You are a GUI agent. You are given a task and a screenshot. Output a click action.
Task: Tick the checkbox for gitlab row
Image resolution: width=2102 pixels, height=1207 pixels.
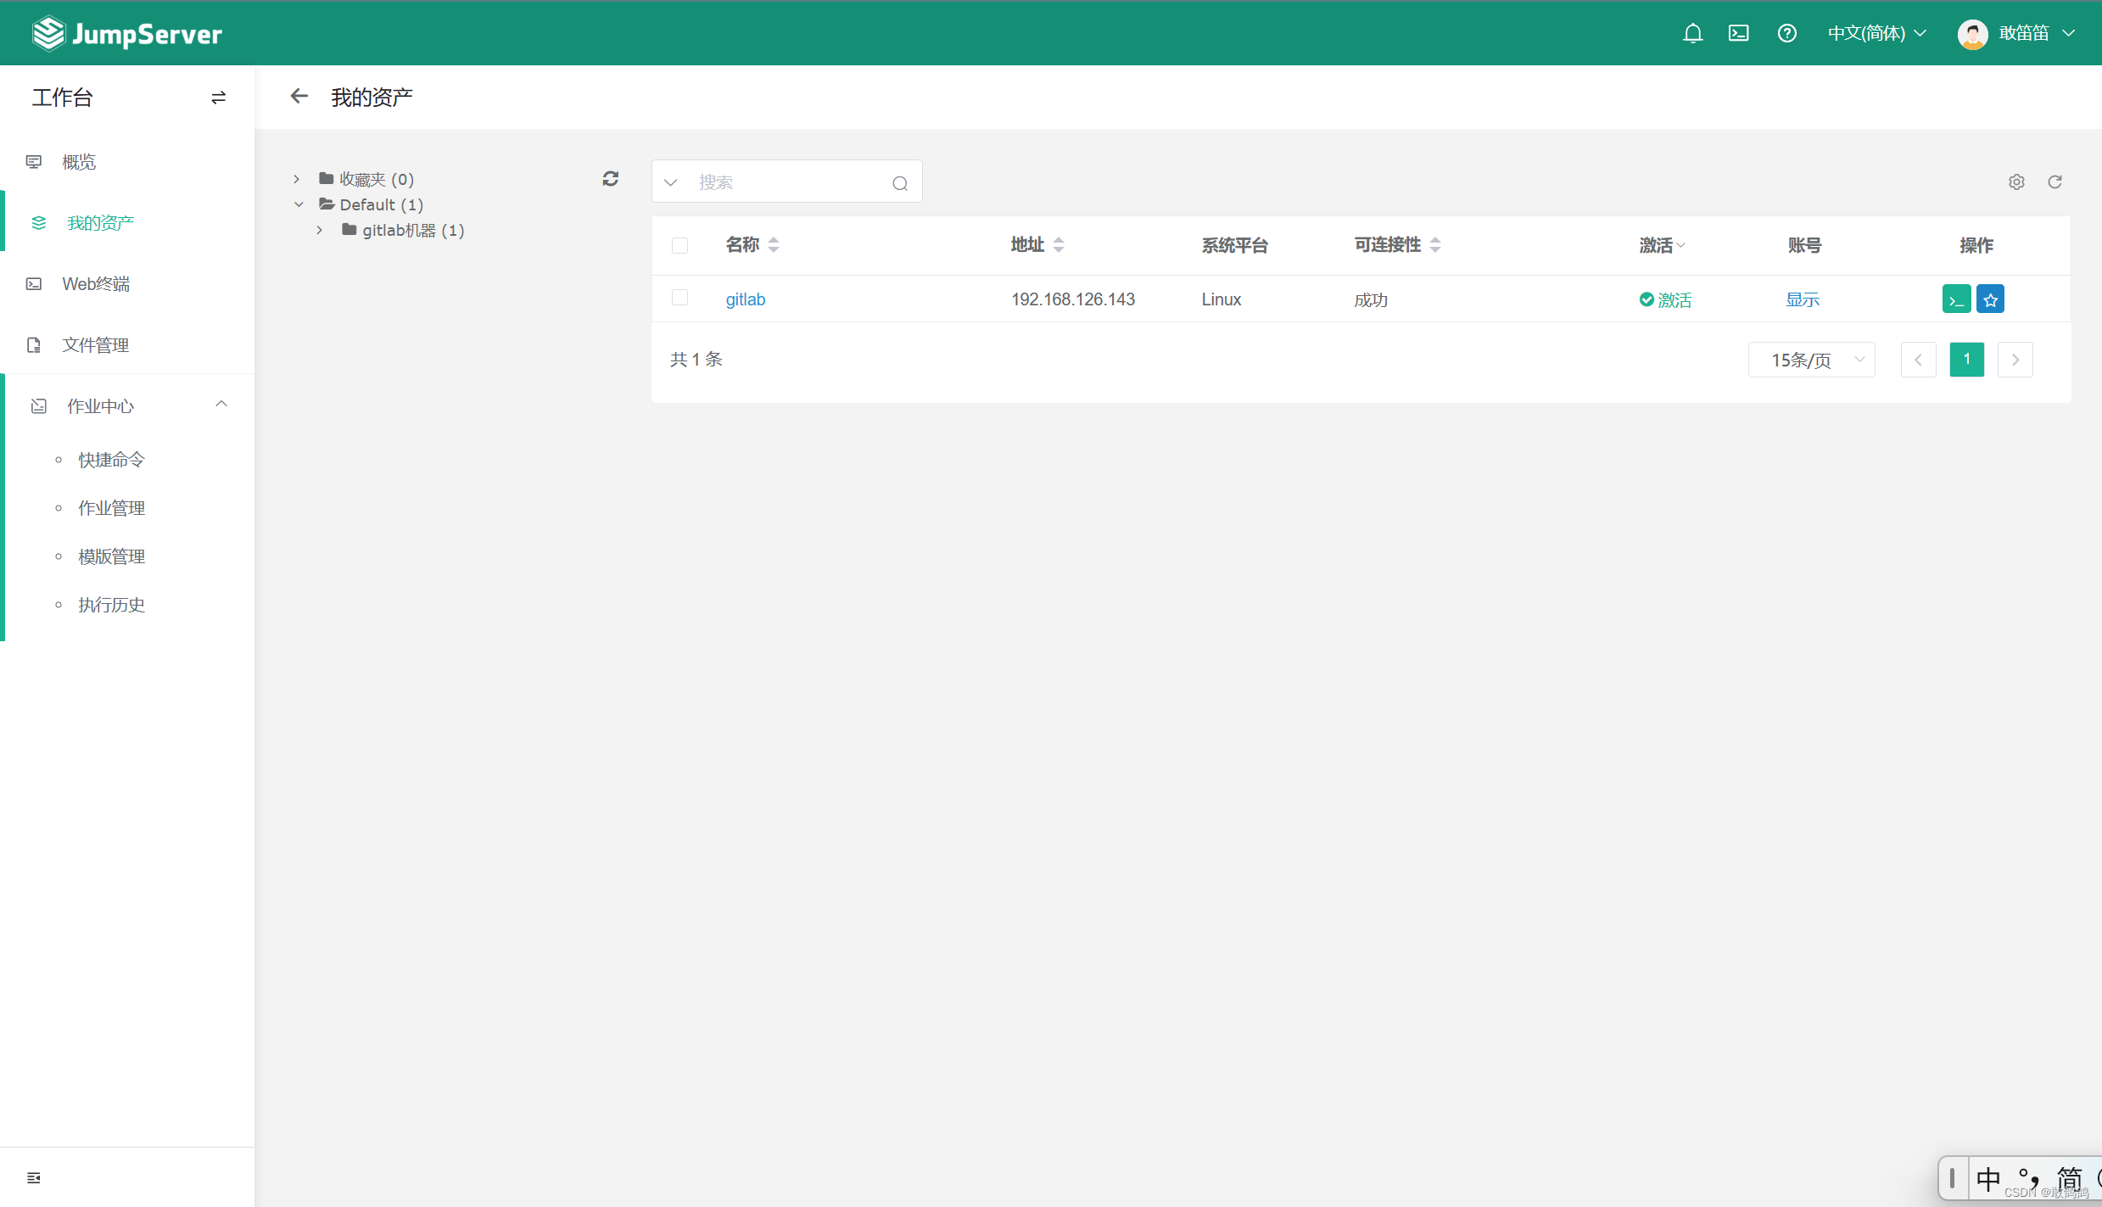[679, 298]
